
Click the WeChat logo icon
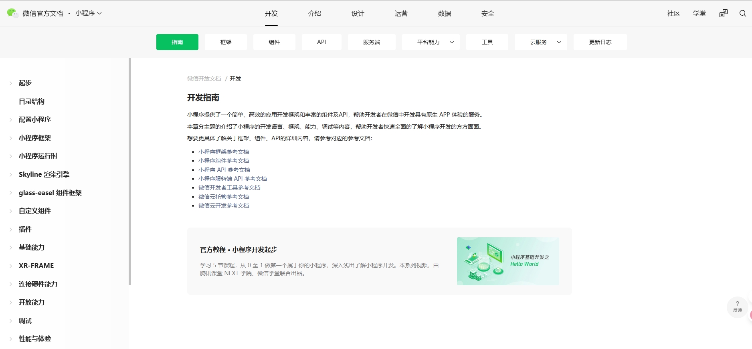click(12, 13)
